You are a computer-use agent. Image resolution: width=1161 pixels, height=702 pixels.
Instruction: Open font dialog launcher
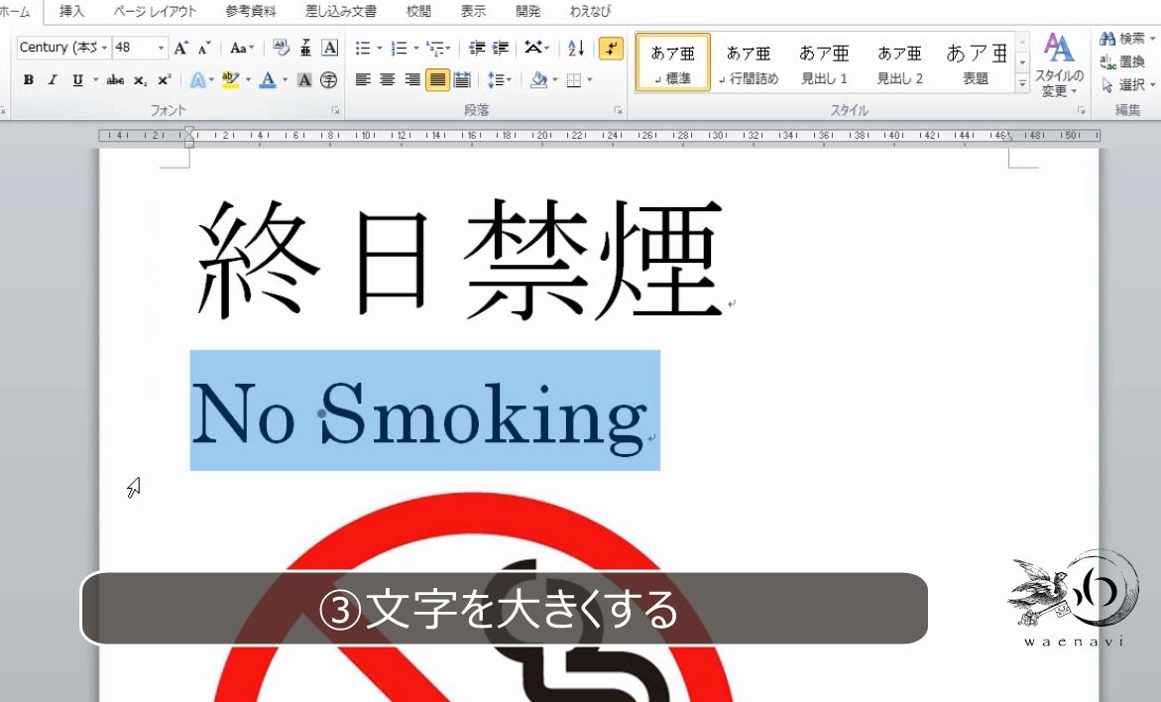pos(335,110)
